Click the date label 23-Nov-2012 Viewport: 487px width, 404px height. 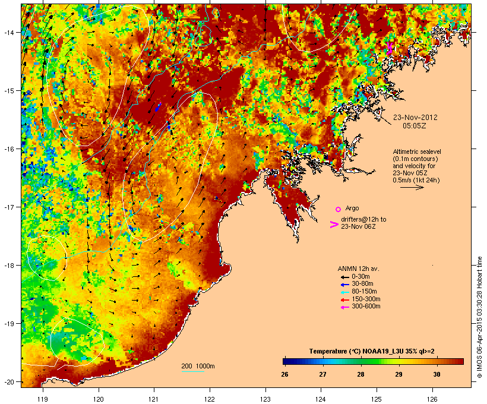pyautogui.click(x=415, y=118)
